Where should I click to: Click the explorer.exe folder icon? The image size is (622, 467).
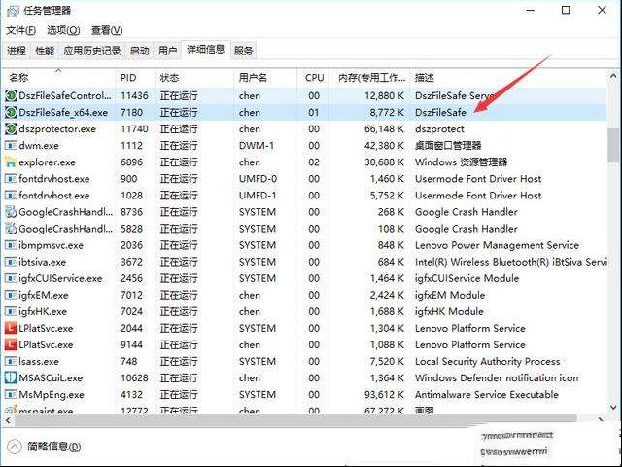[11, 162]
